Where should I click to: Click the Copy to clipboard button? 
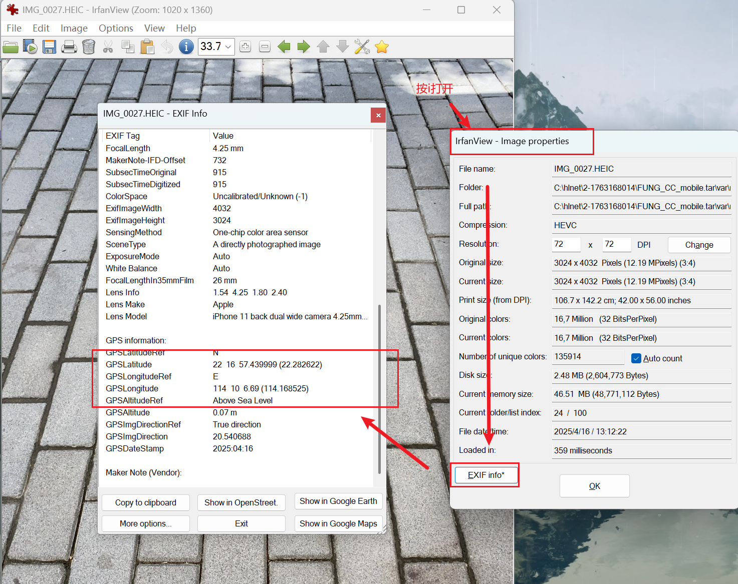point(146,502)
